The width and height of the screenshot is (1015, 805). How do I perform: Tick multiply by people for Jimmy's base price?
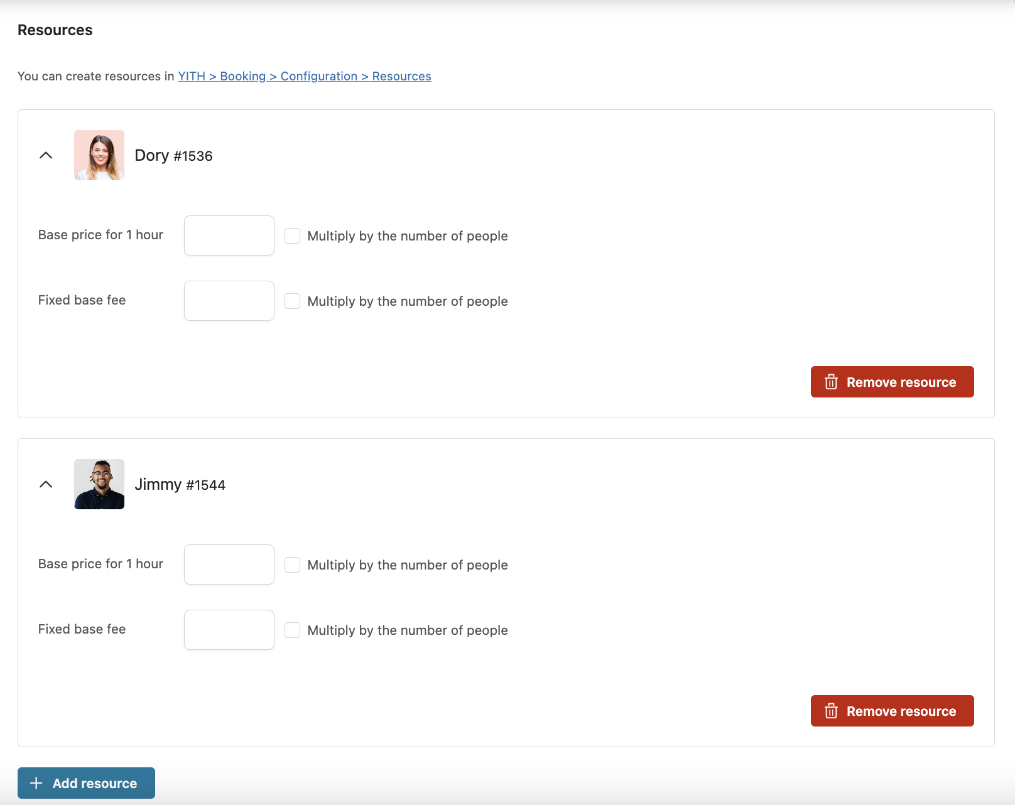click(x=292, y=565)
